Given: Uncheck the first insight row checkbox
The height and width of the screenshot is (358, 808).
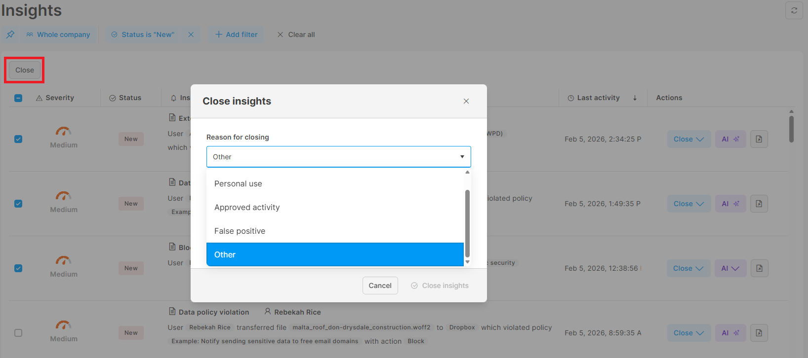Looking at the screenshot, I should (x=18, y=139).
